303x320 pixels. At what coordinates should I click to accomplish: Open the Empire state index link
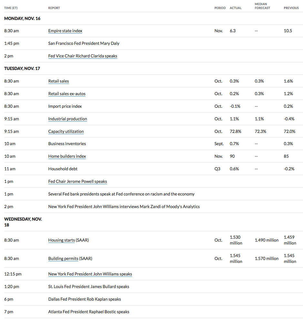point(65,31)
